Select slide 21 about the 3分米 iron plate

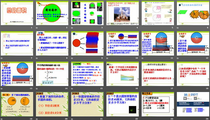point(87,104)
